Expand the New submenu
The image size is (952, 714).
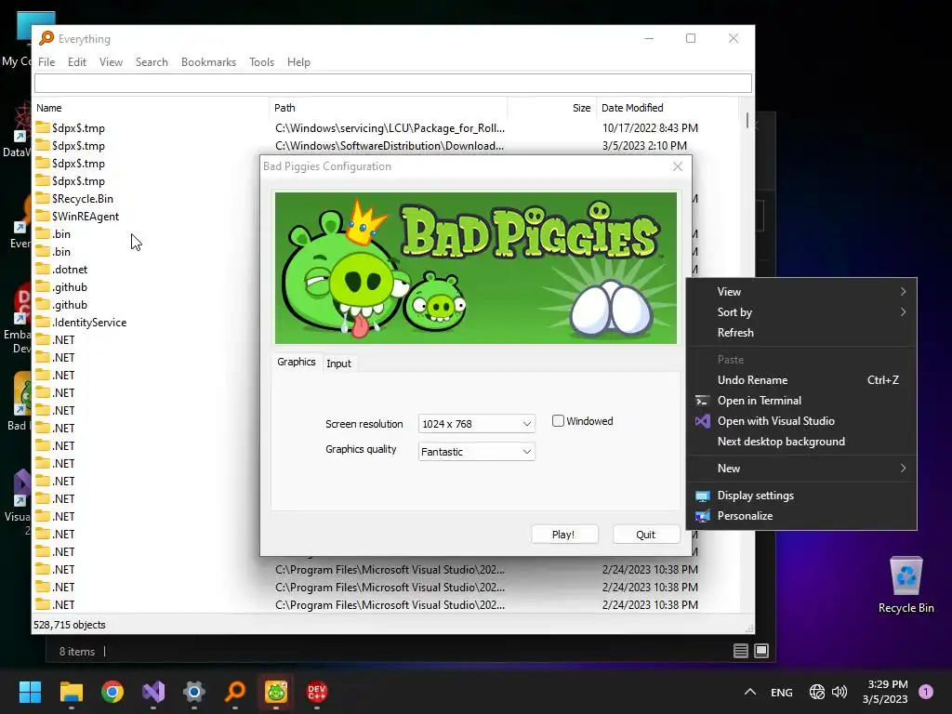tap(801, 469)
